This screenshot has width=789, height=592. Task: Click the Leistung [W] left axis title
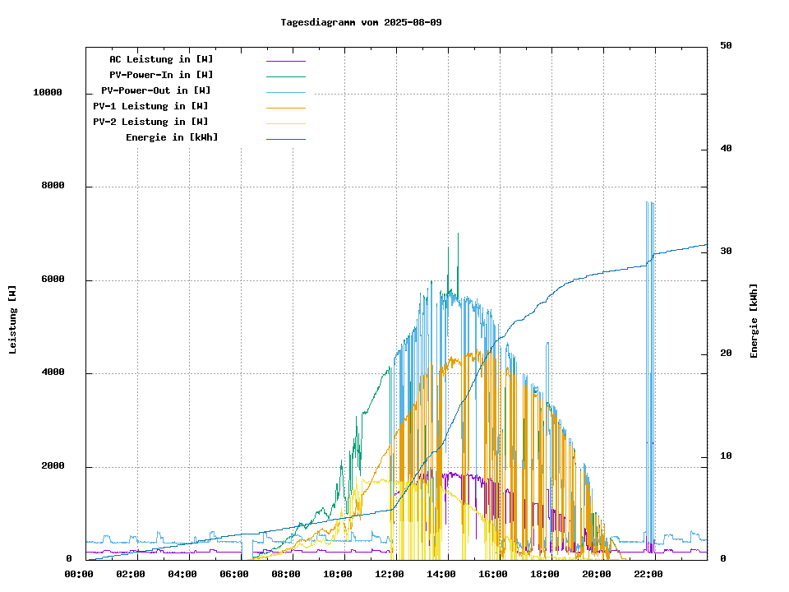(13, 320)
